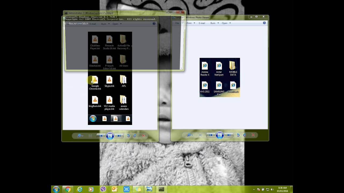
Task: Go to previous picture in left Photo Viewer
Action: pos(101,136)
